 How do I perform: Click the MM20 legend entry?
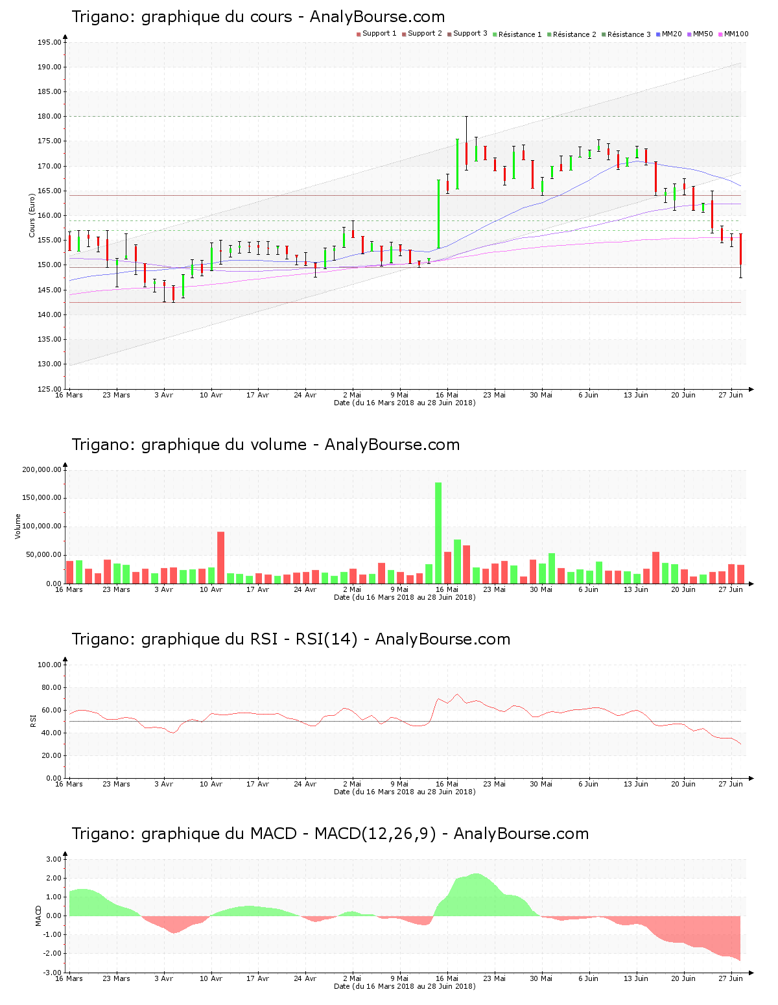668,34
